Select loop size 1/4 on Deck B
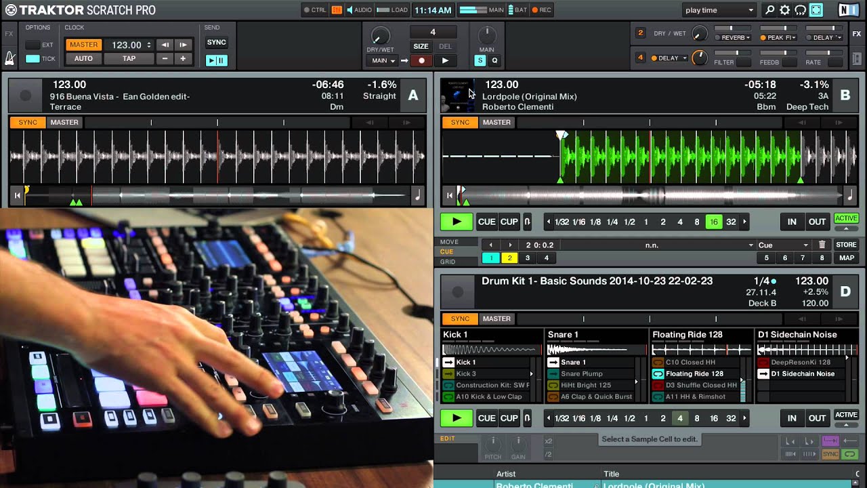 click(x=612, y=222)
